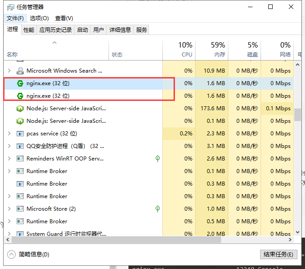Click the 结束任务(E) button
Viewport: 305px width, 269px height.
[279, 254]
